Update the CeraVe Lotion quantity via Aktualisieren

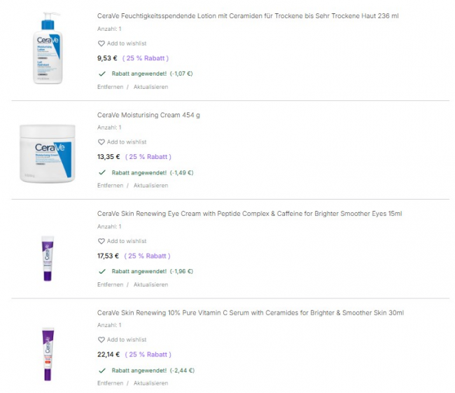pos(150,87)
